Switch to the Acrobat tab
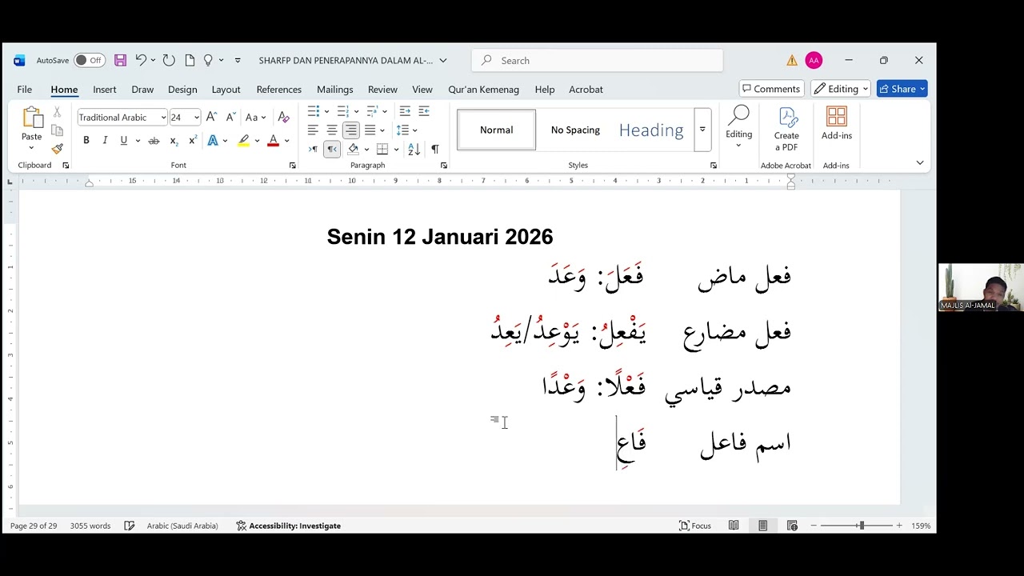1024x576 pixels. pos(586,89)
